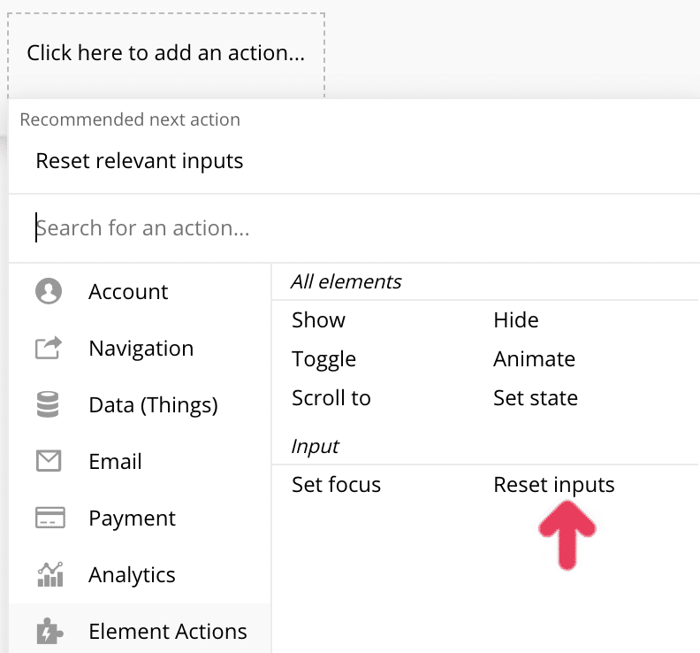
Task: Focus the Search for an action field
Action: 354,228
